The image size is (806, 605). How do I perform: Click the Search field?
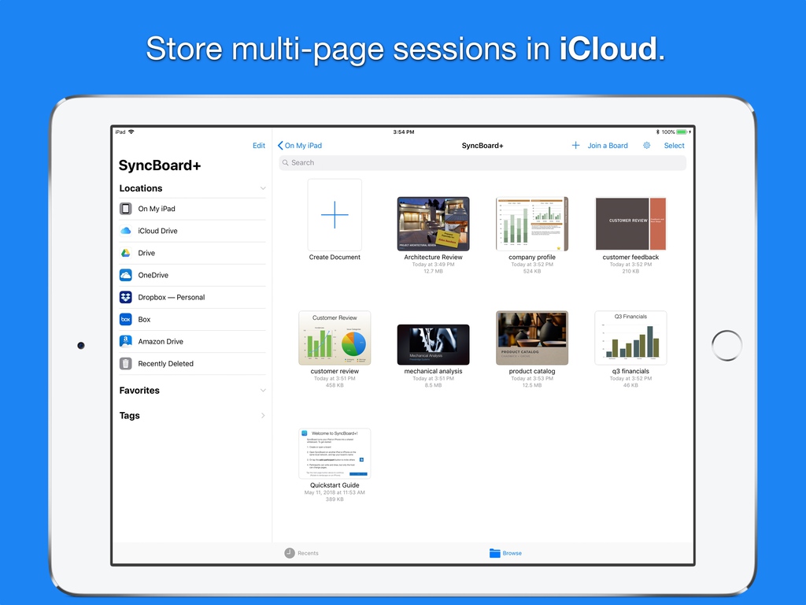point(482,162)
